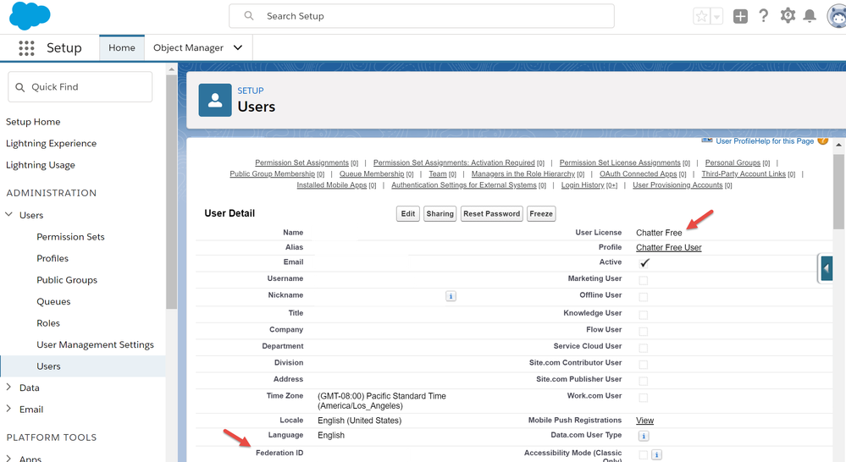Open Permission Sets in sidebar

70,237
